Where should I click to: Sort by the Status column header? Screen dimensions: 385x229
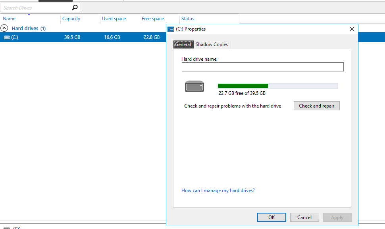pos(209,19)
